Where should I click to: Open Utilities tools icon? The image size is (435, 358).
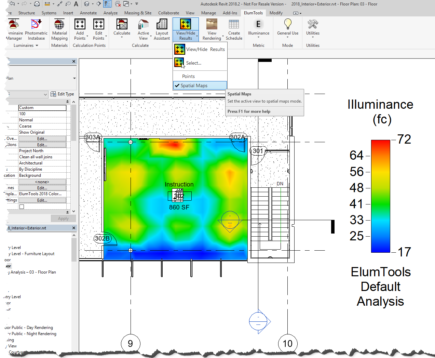coord(313,24)
